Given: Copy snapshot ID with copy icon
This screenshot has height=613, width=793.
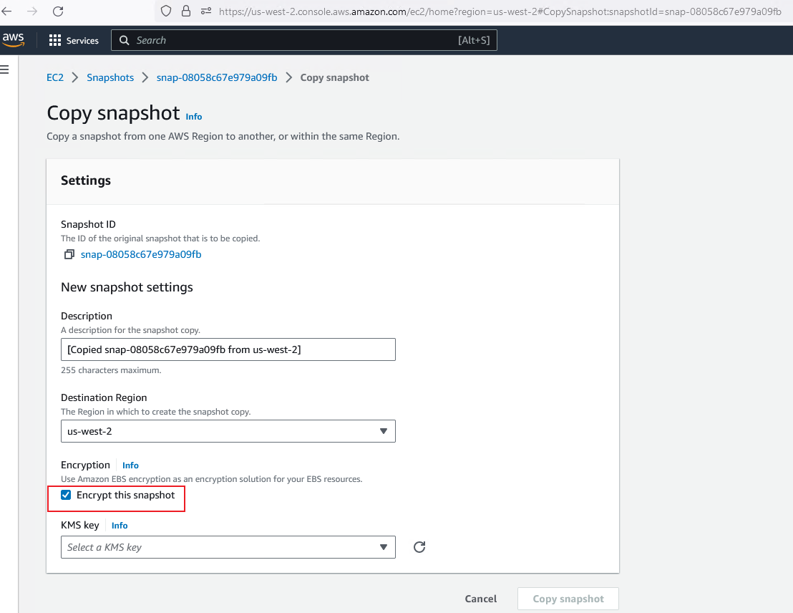Looking at the screenshot, I should [x=69, y=255].
